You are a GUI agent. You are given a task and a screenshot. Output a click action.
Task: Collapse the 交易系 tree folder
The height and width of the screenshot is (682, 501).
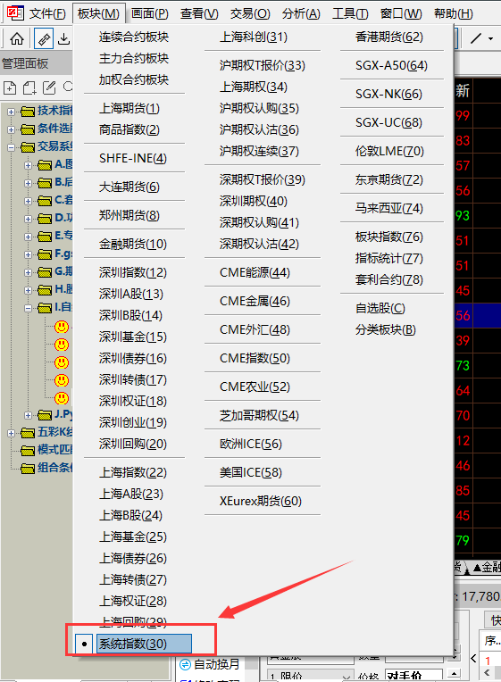12,147
